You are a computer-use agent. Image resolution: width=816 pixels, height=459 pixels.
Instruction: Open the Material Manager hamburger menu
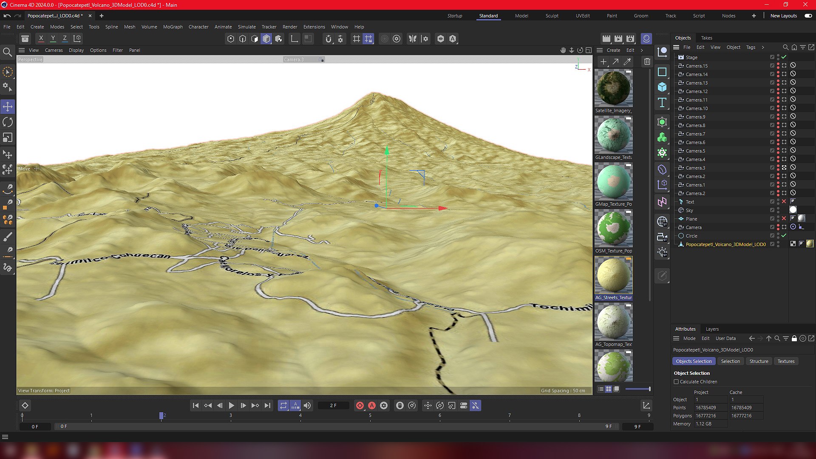click(600, 50)
